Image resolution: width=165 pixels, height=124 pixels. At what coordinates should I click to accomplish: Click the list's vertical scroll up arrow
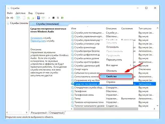pyautogui.click(x=158, y=28)
